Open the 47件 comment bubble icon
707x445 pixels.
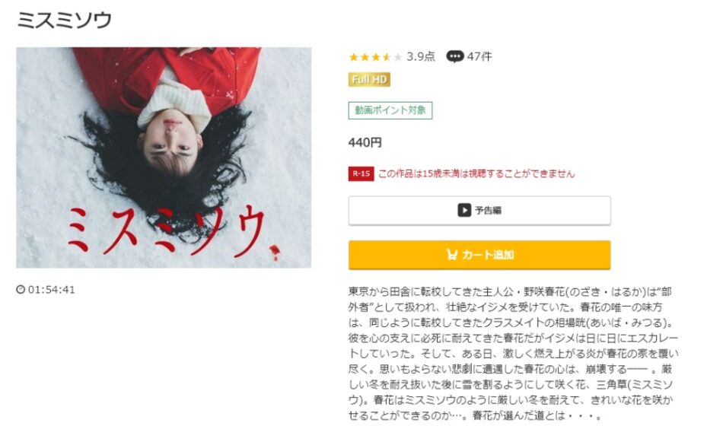[454, 56]
